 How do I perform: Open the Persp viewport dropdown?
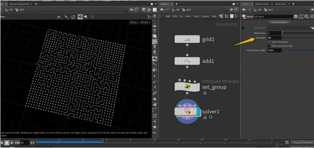click(134, 22)
